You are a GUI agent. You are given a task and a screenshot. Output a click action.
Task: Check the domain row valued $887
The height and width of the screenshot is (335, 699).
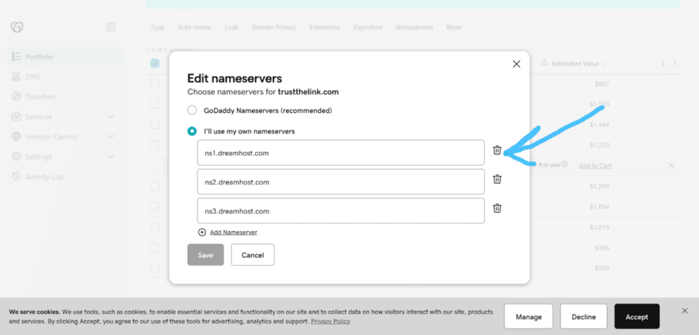(155, 84)
